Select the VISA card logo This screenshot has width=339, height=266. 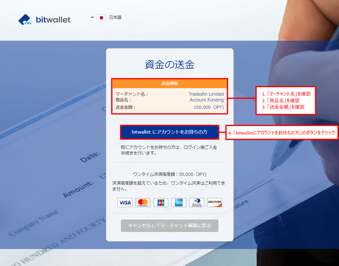coord(125,203)
